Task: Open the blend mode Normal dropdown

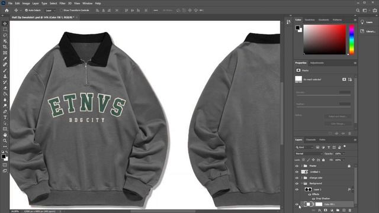Action: [309, 154]
